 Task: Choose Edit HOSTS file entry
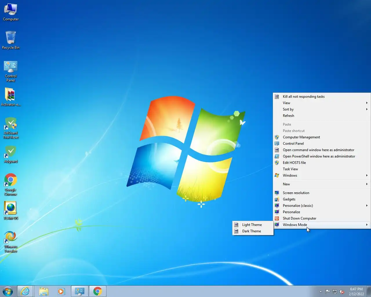322,163
